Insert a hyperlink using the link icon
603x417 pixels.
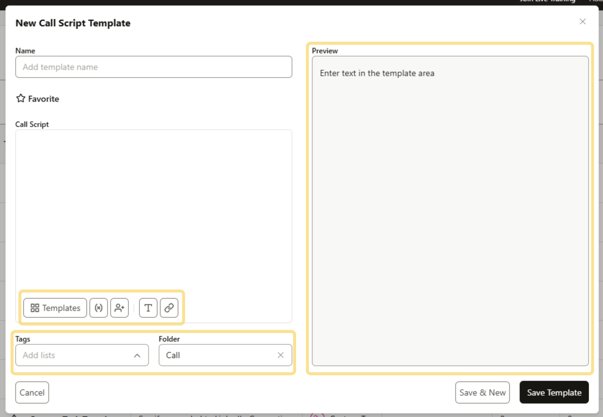169,308
